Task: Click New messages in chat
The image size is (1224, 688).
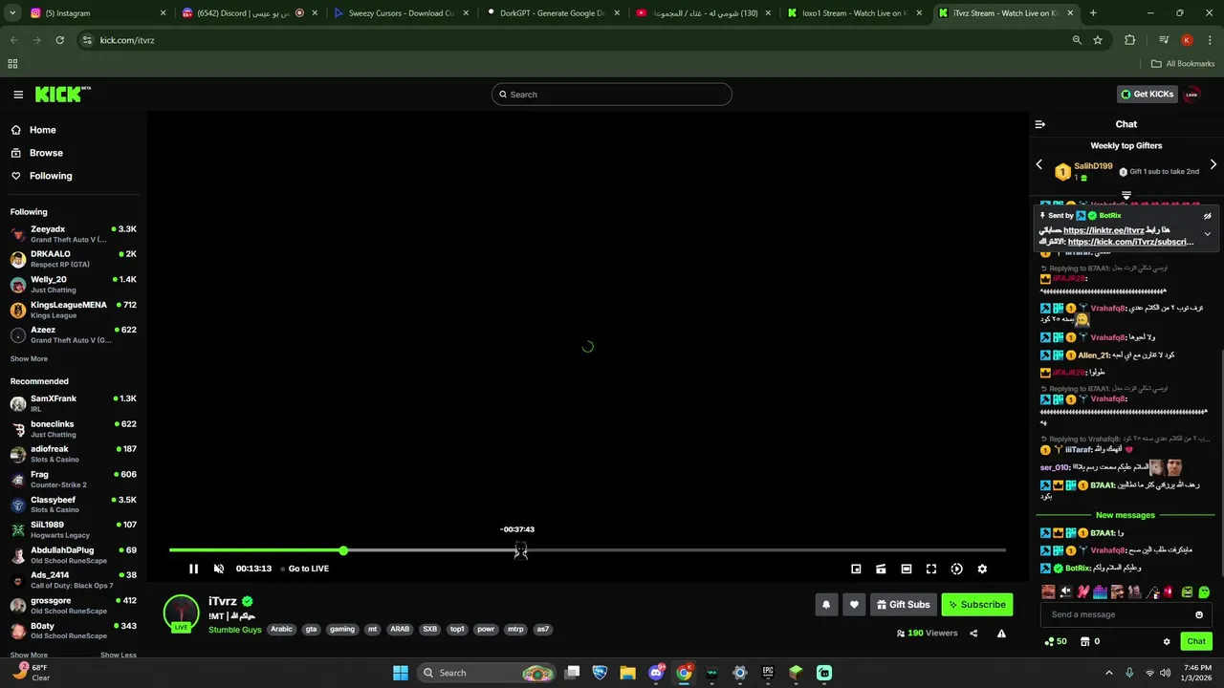Action: point(1126,515)
